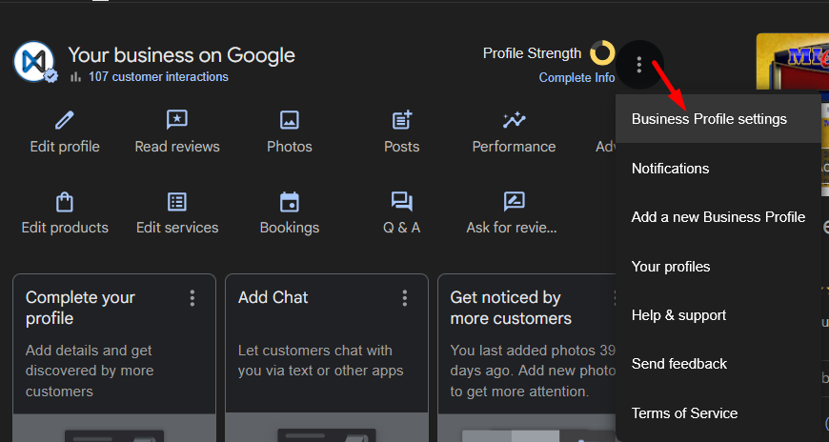Open the Bookings calendar icon
The width and height of the screenshot is (829, 442).
point(290,201)
